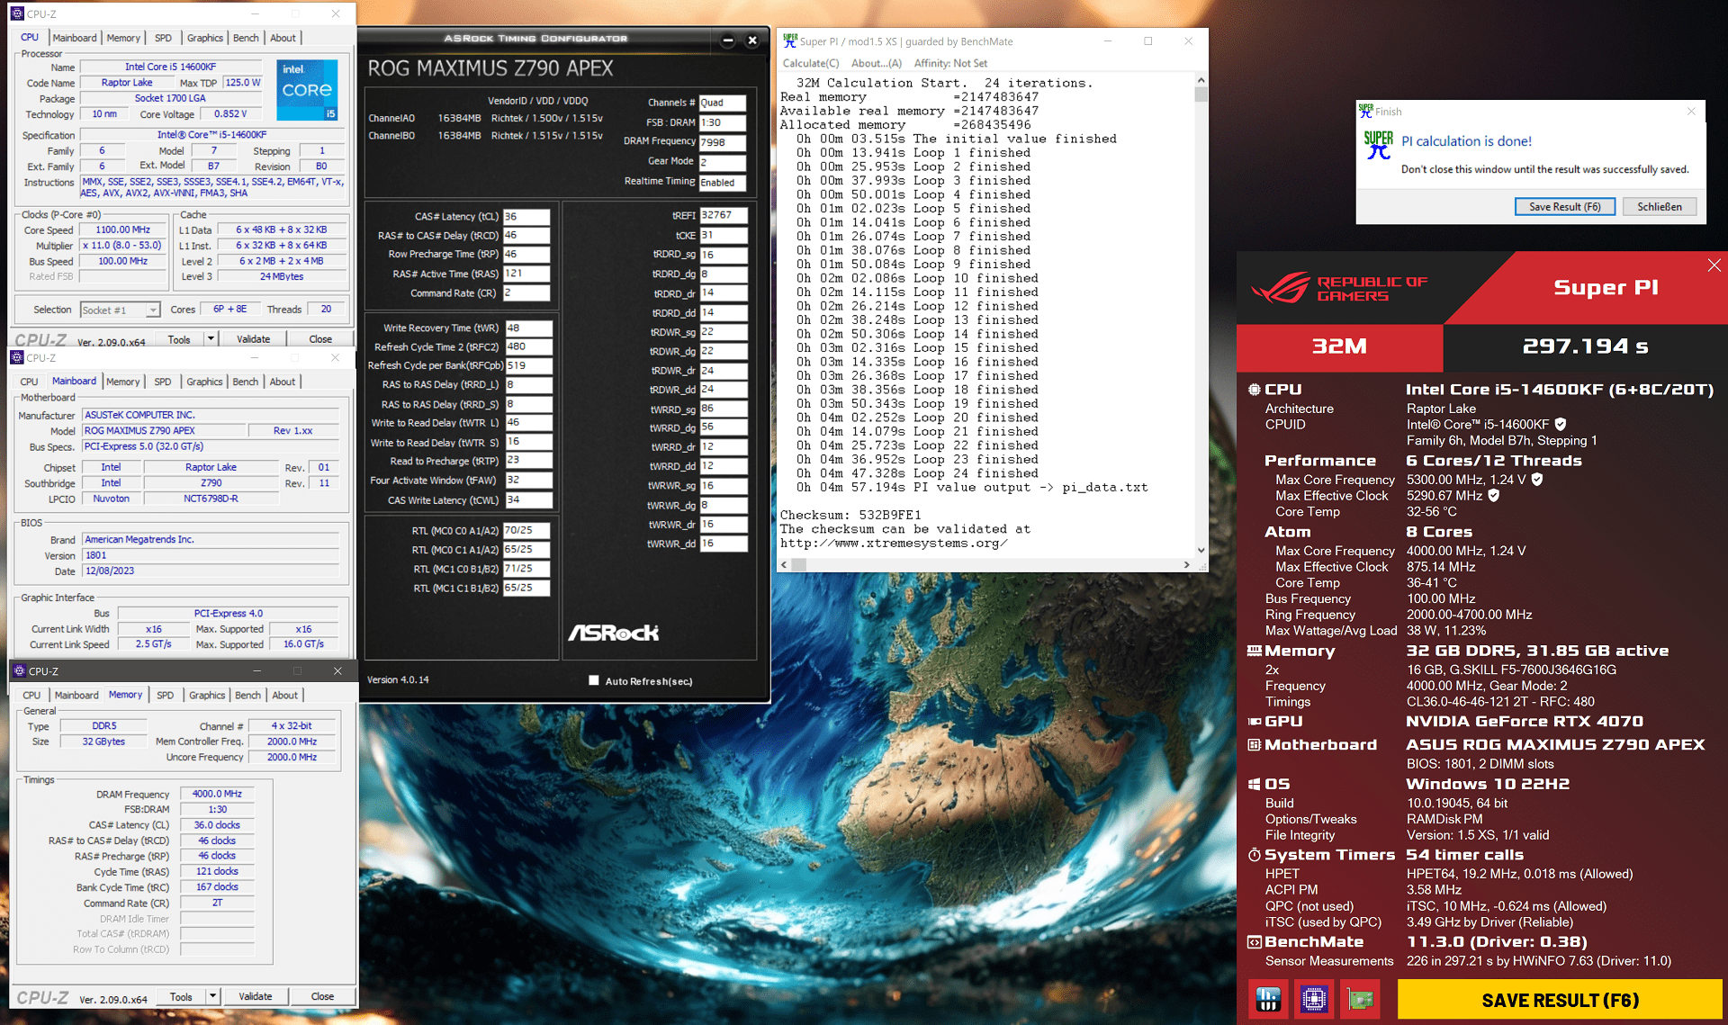The image size is (1728, 1025).
Task: Click Validate button in Memory CPU-Z window
Action: click(x=255, y=996)
